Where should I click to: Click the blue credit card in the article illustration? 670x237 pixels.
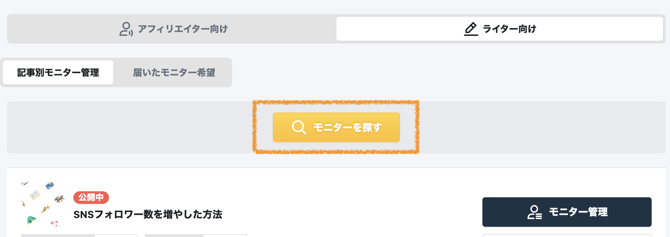50,186
